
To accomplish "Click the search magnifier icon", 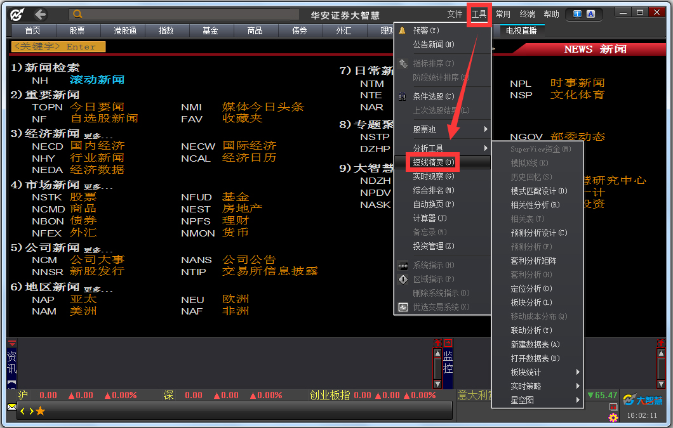I will tap(77, 14).
